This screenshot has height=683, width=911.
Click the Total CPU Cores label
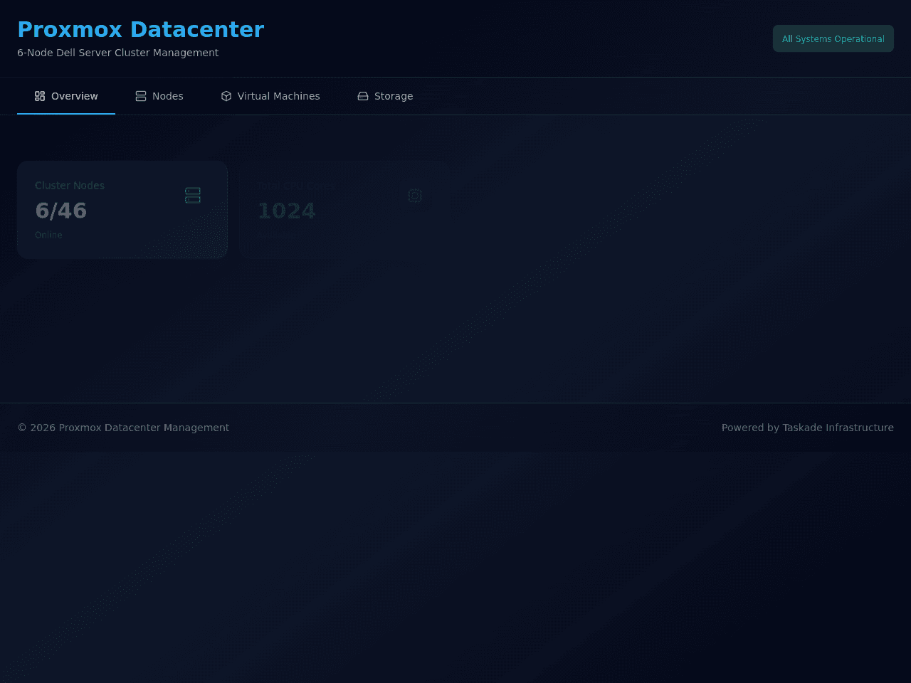(295, 186)
